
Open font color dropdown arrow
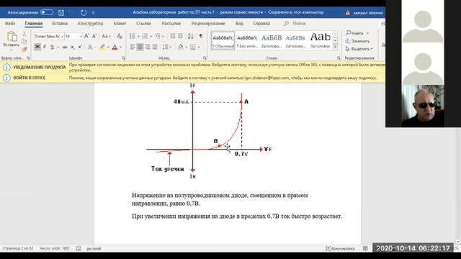pyautogui.click(x=120, y=47)
